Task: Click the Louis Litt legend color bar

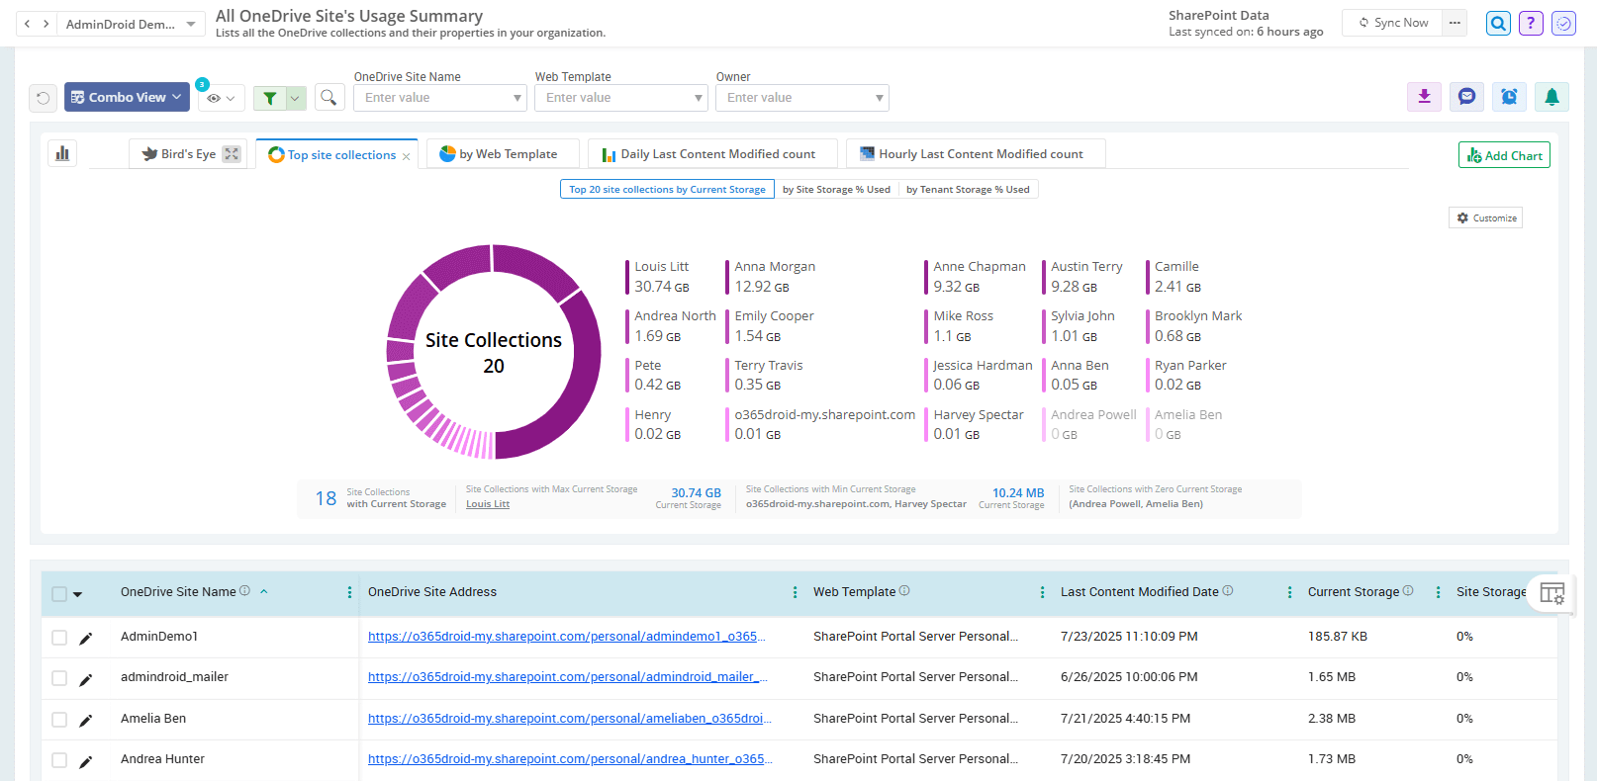Action: click(x=627, y=277)
